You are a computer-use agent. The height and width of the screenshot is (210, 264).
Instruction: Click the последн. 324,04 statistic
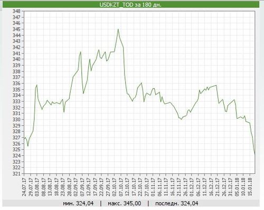point(176,204)
